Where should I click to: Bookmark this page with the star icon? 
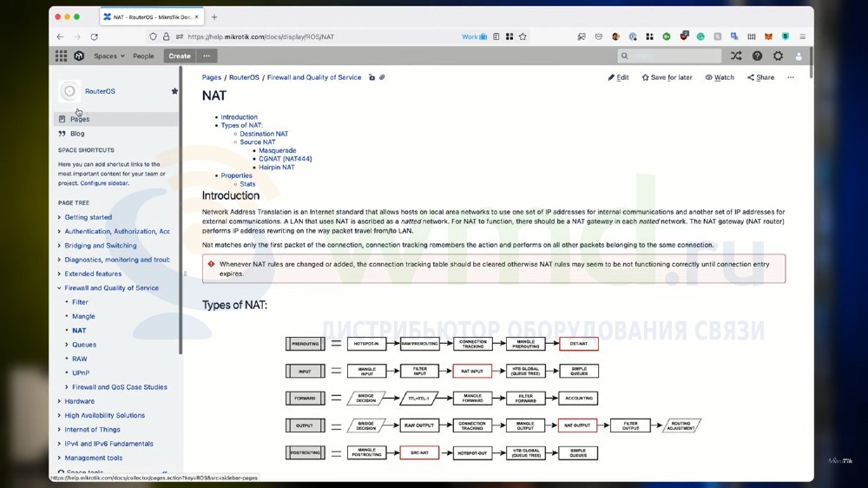[x=523, y=36]
